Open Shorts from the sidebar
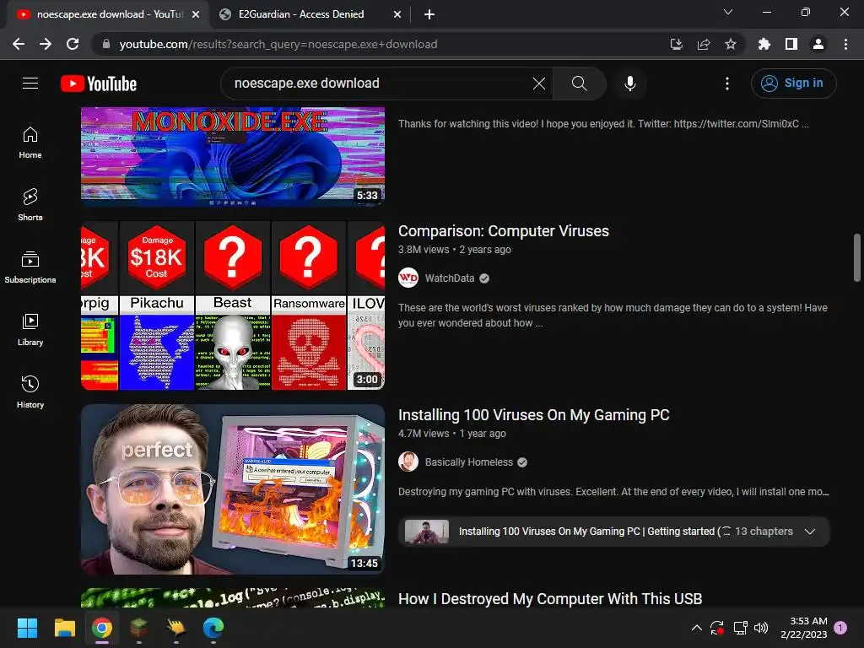Image resolution: width=864 pixels, height=648 pixels. [x=30, y=205]
